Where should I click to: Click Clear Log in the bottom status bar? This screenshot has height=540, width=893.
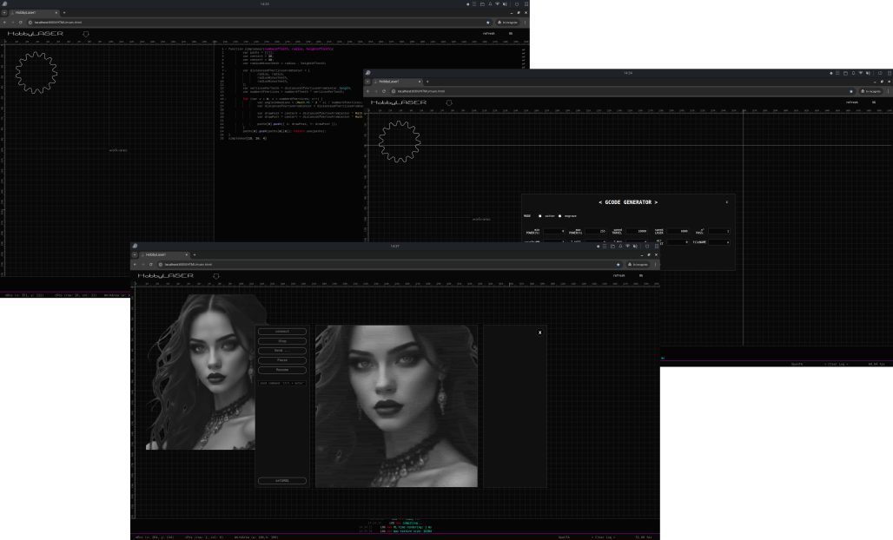point(603,537)
